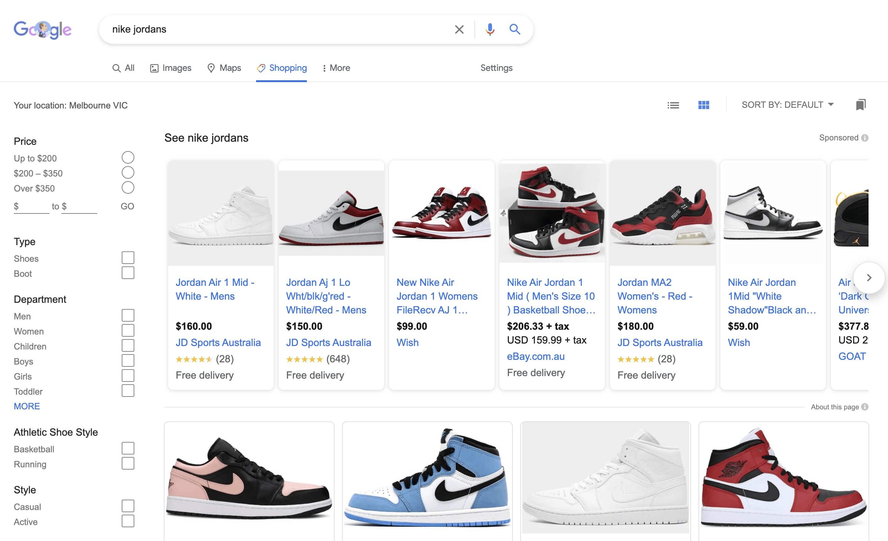
Task: Switch to grid view icon
Action: pyautogui.click(x=703, y=105)
